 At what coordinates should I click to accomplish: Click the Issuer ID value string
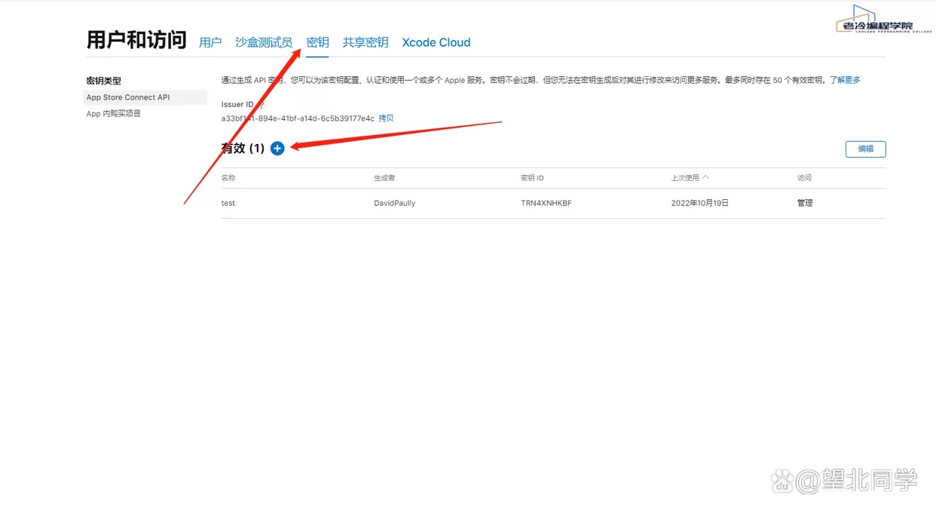pyautogui.click(x=298, y=118)
